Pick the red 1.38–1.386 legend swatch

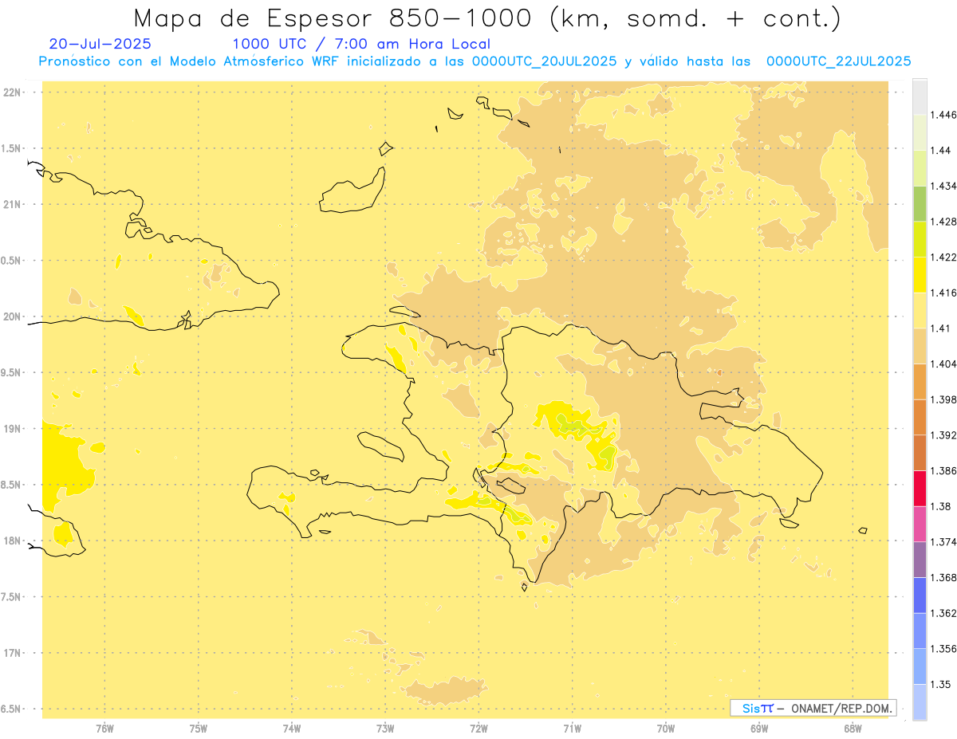920,489
